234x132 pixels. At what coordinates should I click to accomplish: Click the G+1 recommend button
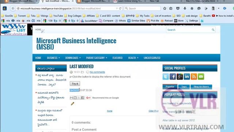88,98
